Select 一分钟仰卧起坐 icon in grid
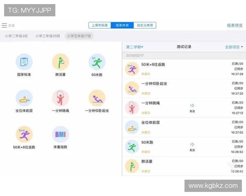The image size is (246, 196). tap(97, 98)
